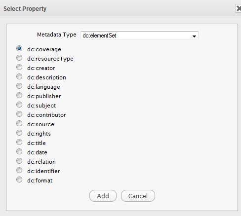Image resolution: width=241 pixels, height=216 pixels.
Task: Choose the dc:identifier property
Action: [19, 170]
